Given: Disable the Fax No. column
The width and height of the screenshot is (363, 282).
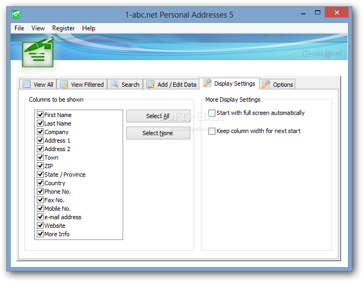Looking at the screenshot, I should (41, 200).
